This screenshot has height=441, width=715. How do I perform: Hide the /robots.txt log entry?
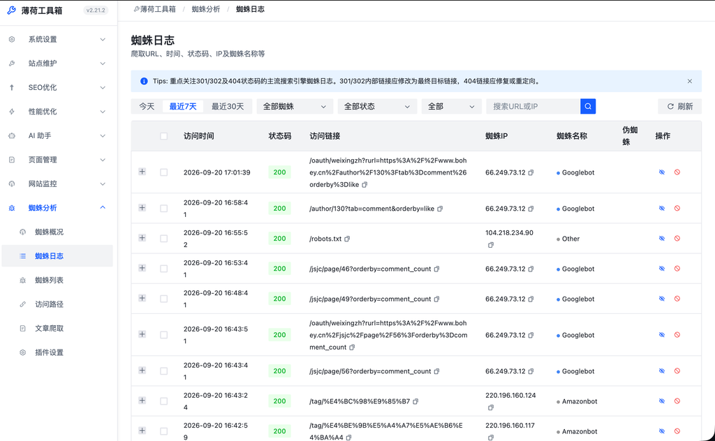pos(662,238)
